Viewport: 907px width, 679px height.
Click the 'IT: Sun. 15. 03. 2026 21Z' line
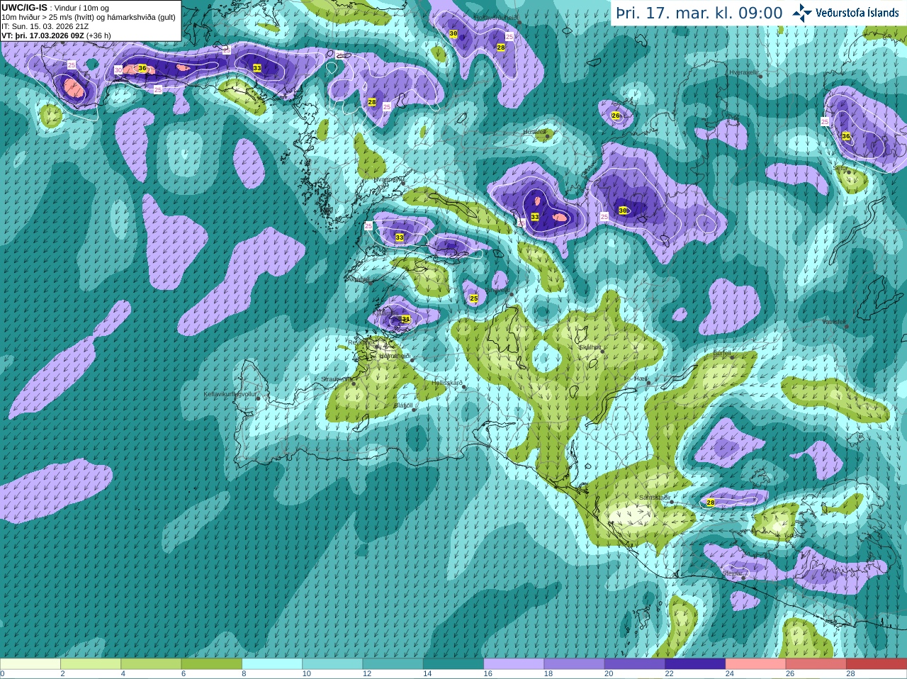[45, 26]
